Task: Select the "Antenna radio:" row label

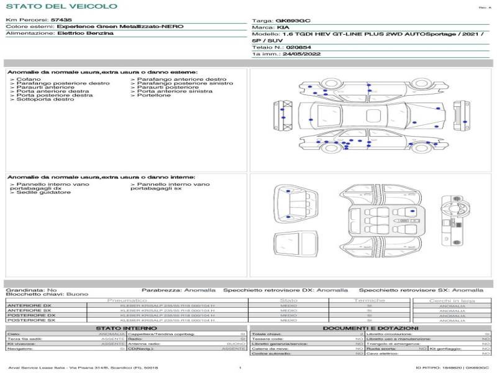Action: pos(144,344)
